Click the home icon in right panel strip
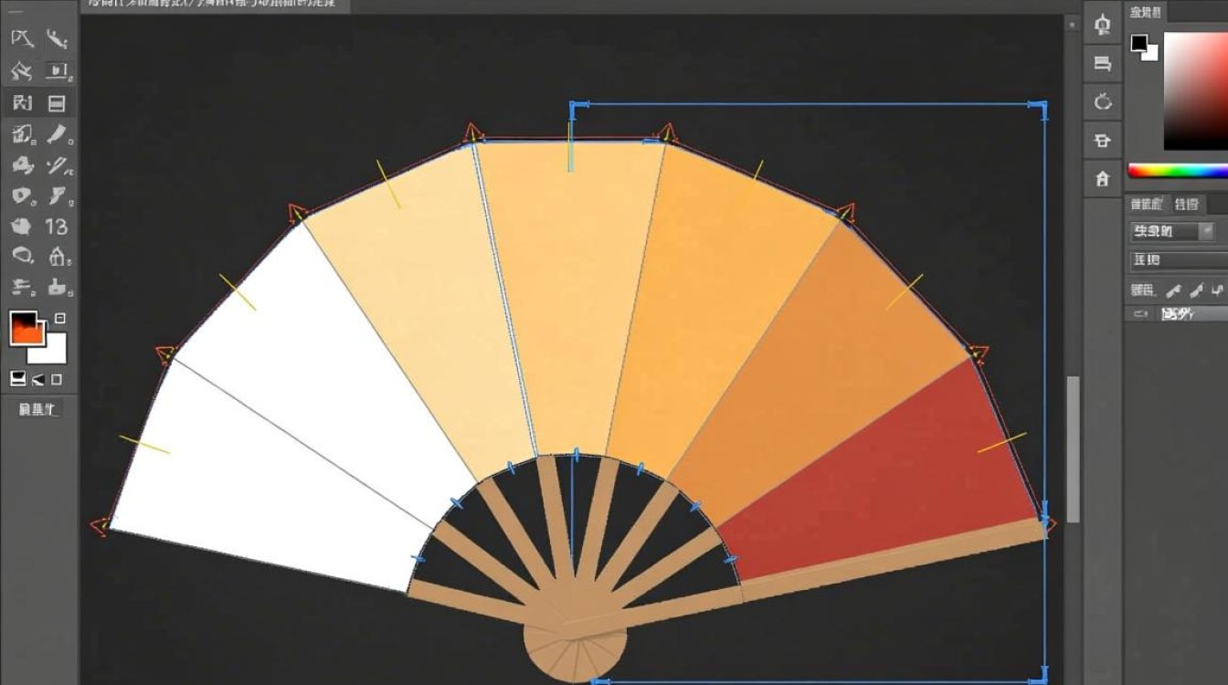Screen dimensions: 1228x685 1103,179
